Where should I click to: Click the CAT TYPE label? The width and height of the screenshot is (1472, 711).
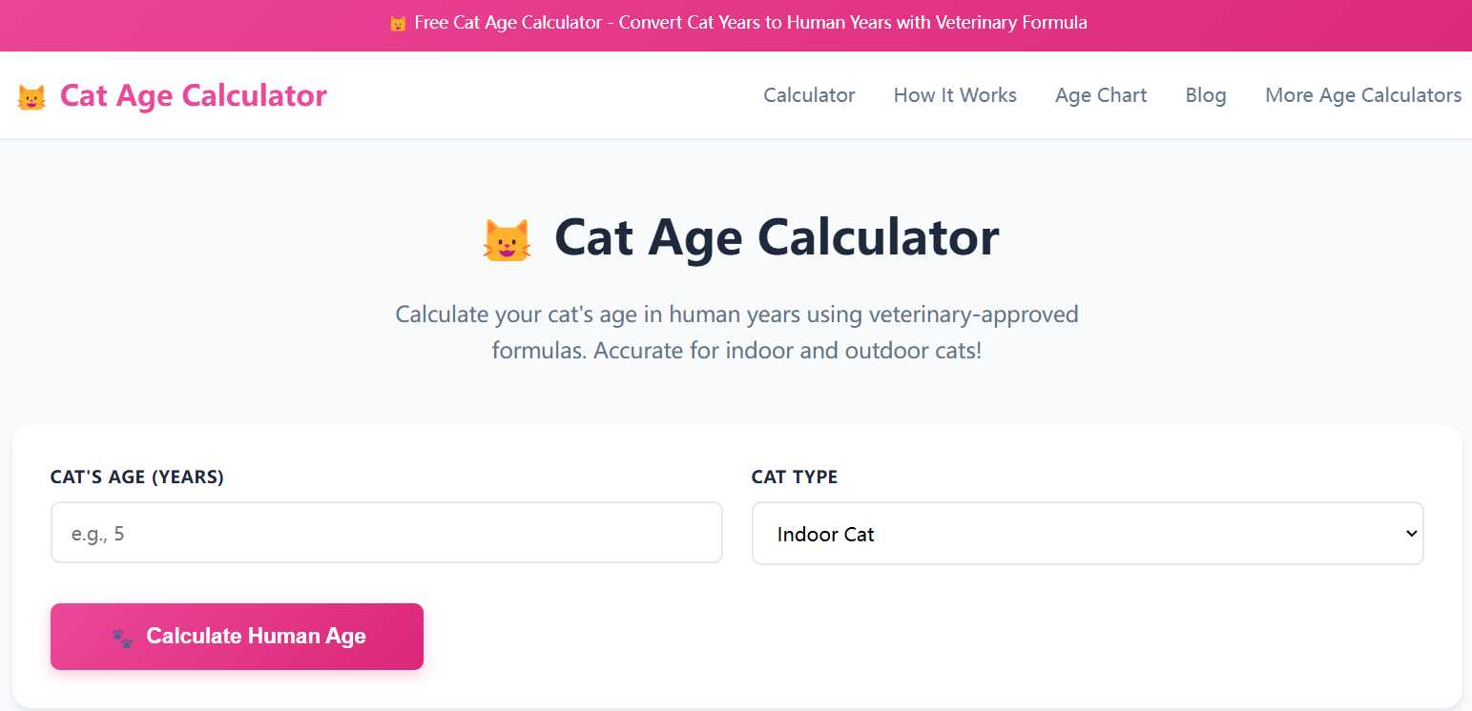795,477
